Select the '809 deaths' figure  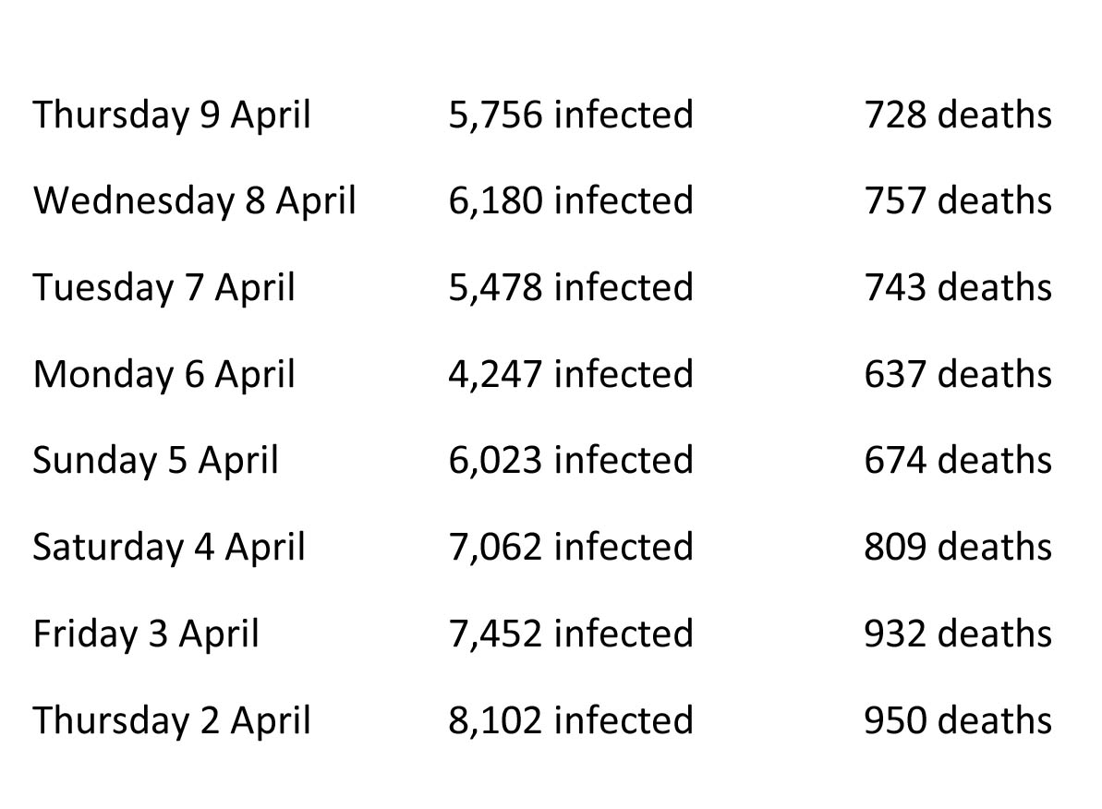click(958, 546)
